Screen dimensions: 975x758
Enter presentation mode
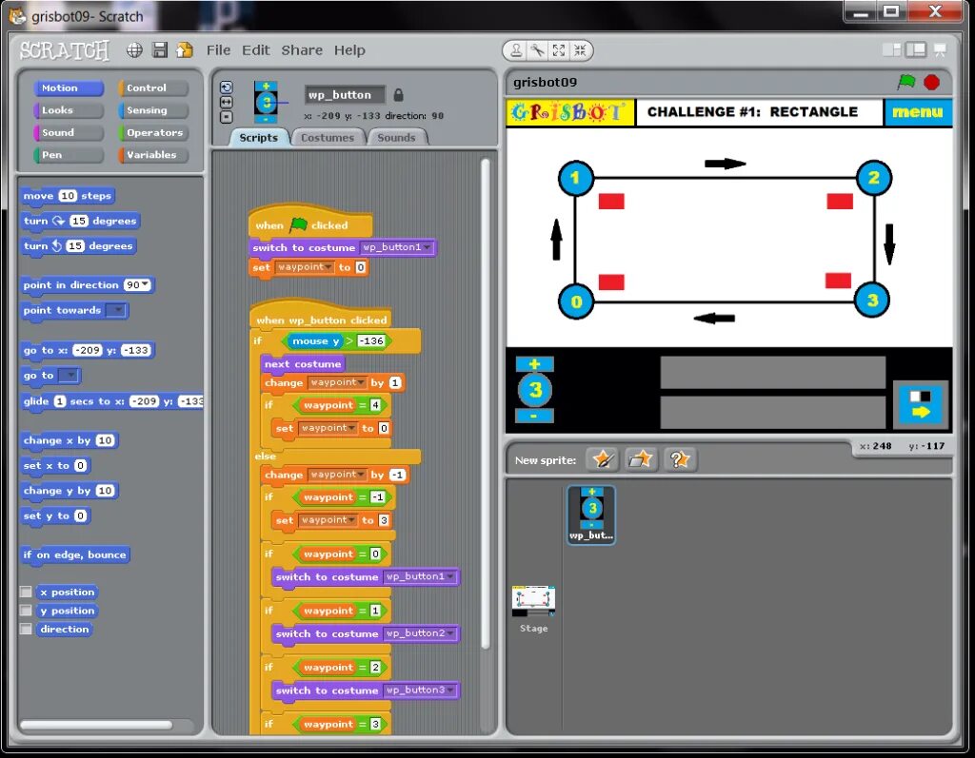pyautogui.click(x=940, y=49)
